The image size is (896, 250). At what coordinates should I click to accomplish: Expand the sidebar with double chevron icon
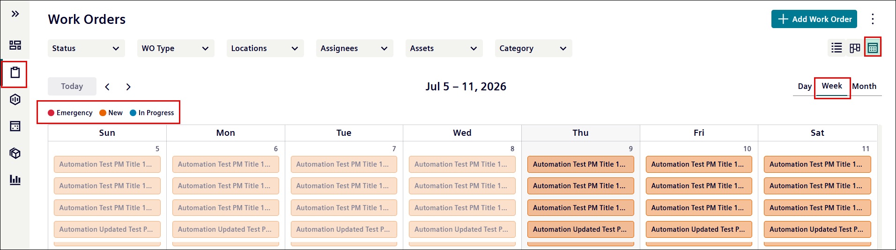(x=15, y=14)
